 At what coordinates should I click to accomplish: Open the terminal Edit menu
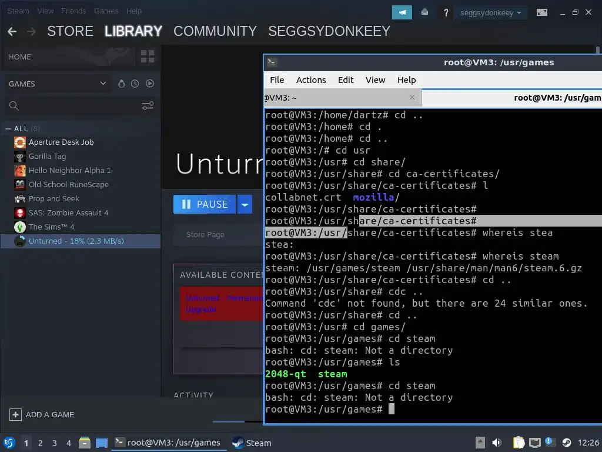point(346,80)
